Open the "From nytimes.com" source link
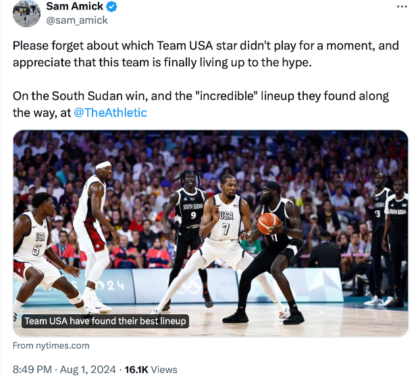Screen dimensions: 420x377 pyautogui.click(x=51, y=345)
